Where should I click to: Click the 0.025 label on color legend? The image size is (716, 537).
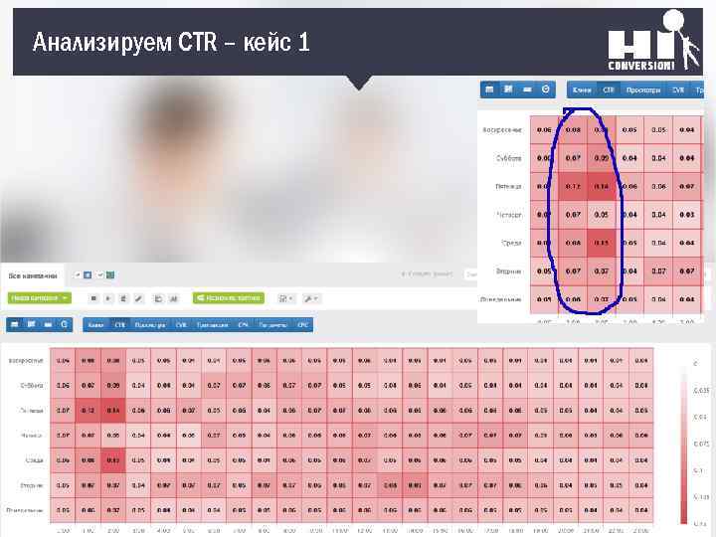pyautogui.click(x=701, y=391)
